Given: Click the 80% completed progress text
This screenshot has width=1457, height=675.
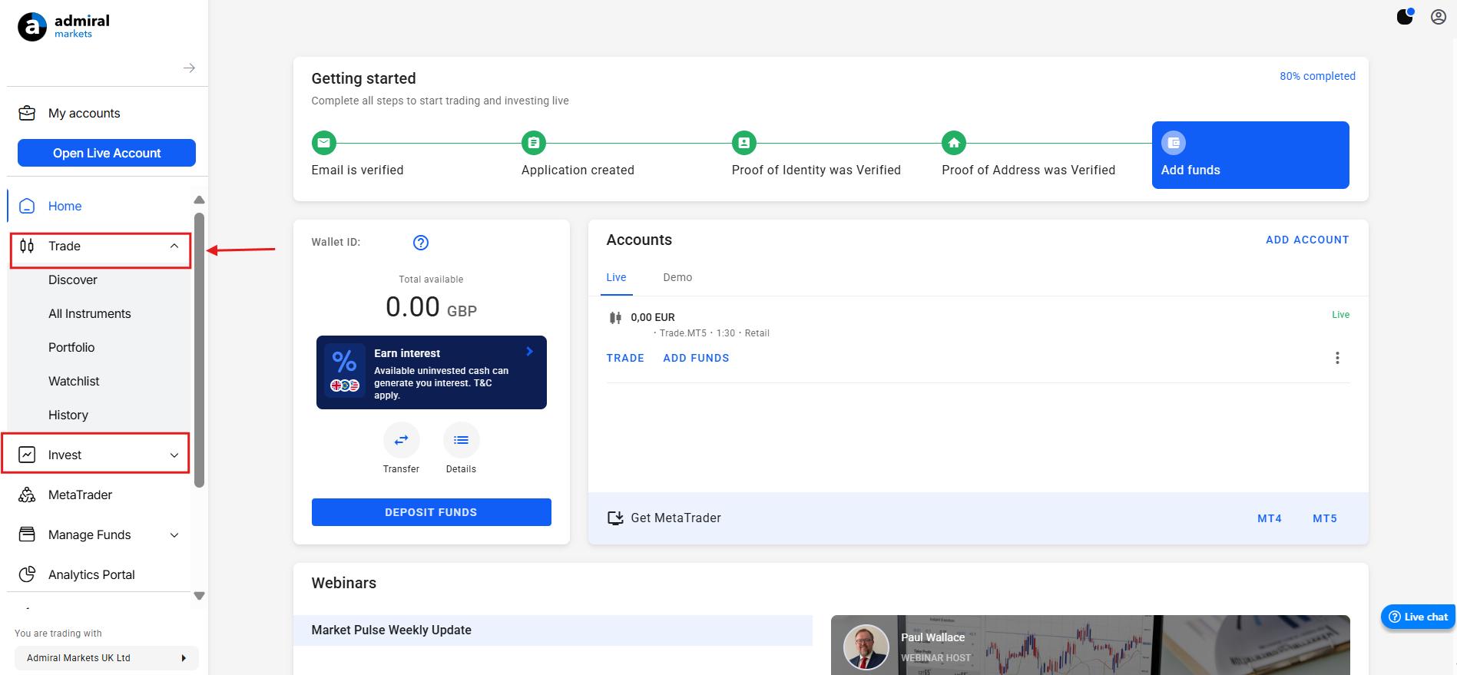Looking at the screenshot, I should click(x=1317, y=76).
